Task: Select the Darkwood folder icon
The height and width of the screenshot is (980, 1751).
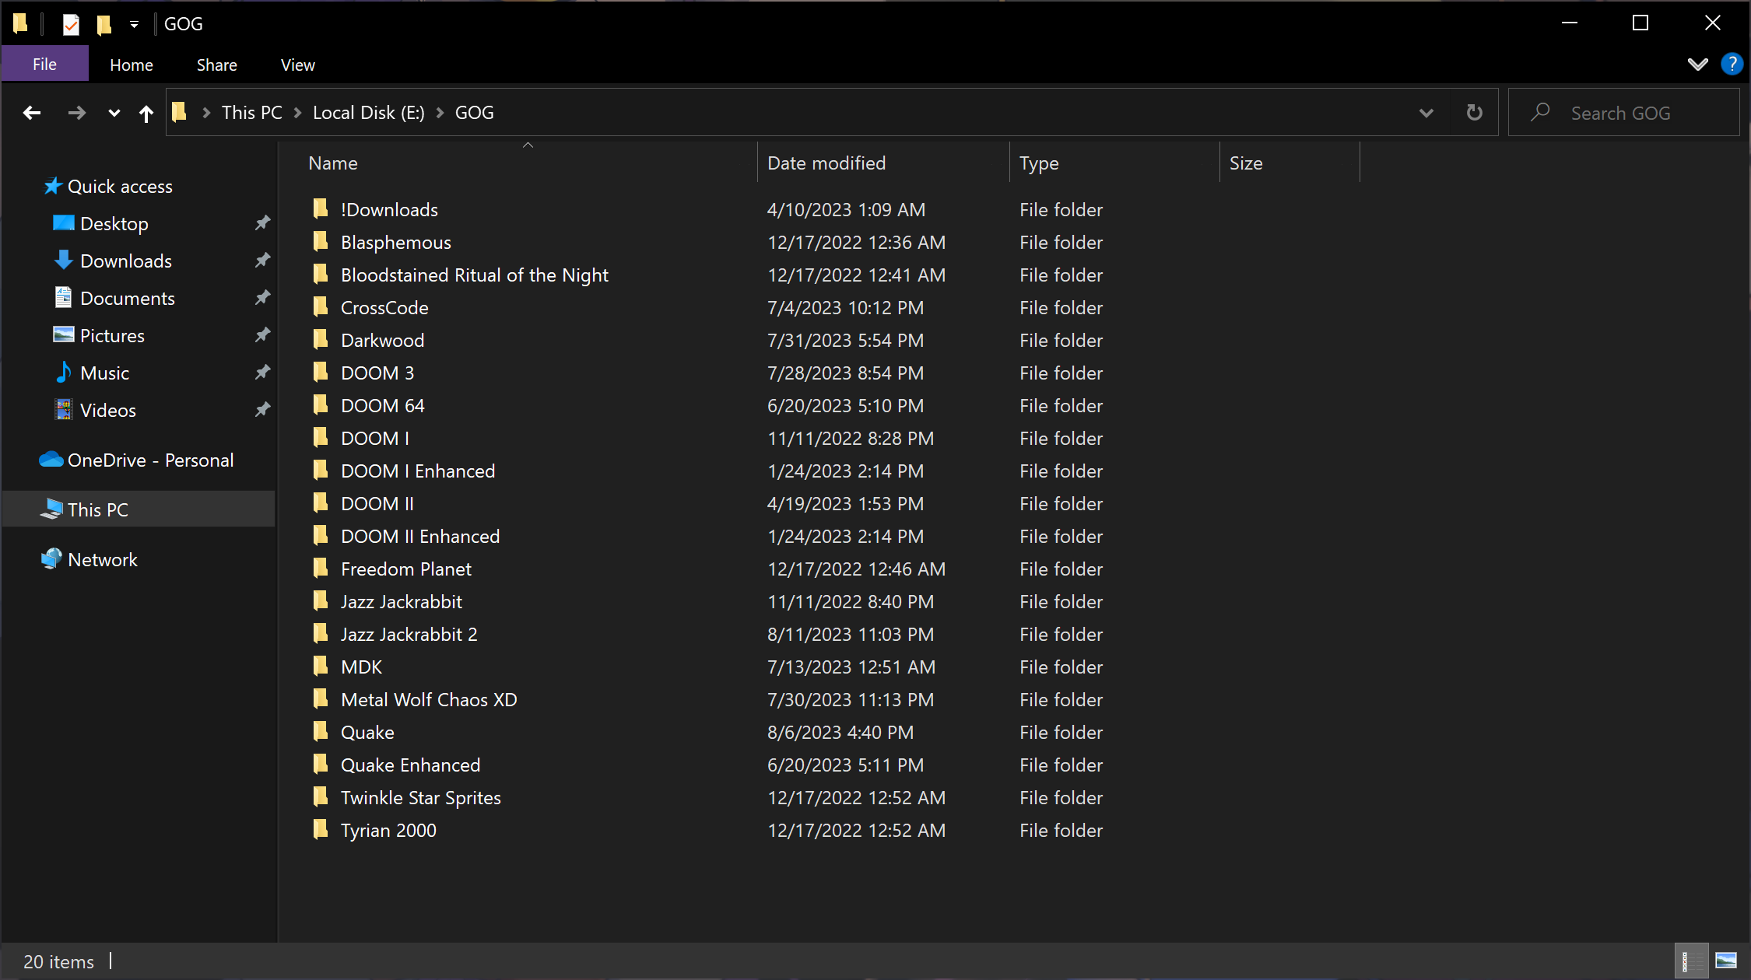Action: pyautogui.click(x=321, y=339)
